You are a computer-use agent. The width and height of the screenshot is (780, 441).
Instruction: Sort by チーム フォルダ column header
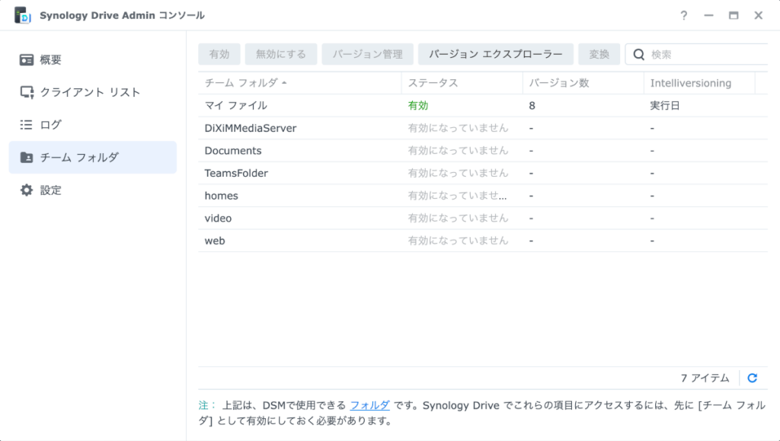pyautogui.click(x=299, y=83)
